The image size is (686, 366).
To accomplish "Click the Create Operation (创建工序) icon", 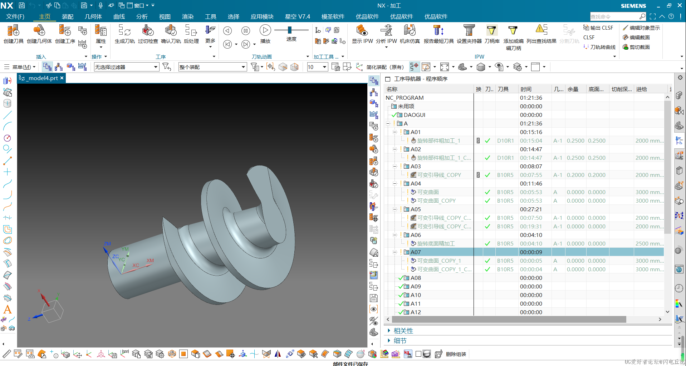I will click(x=65, y=34).
